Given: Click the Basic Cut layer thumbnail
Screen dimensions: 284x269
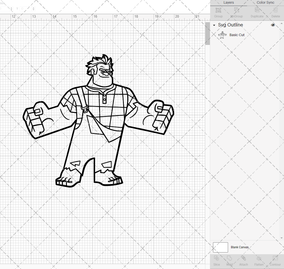Looking at the screenshot, I should coord(222,35).
